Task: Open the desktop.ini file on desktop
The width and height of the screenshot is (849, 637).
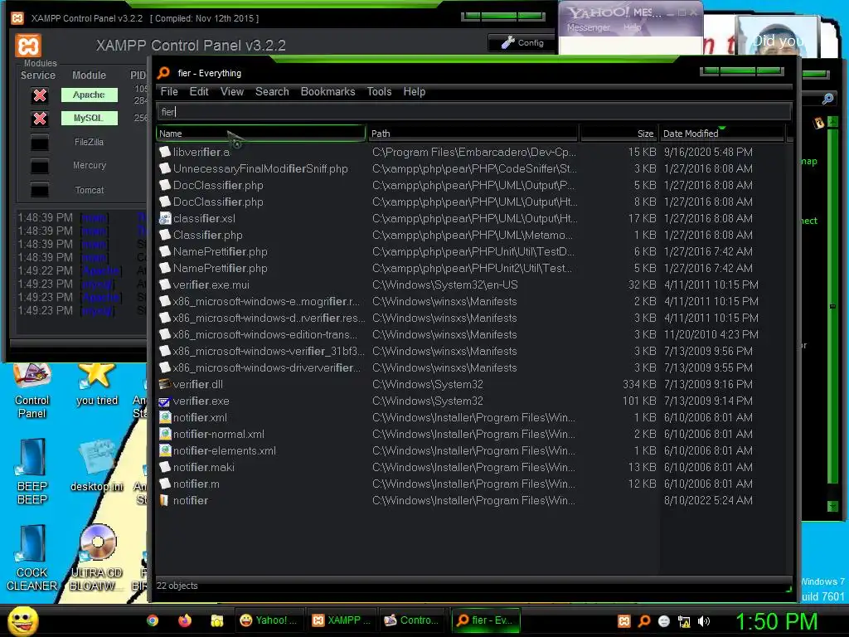Action: click(97, 466)
